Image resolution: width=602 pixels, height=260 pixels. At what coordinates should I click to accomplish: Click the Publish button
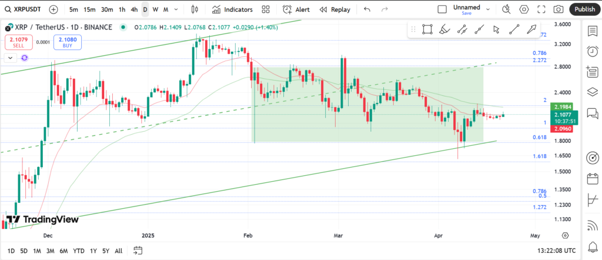click(585, 9)
